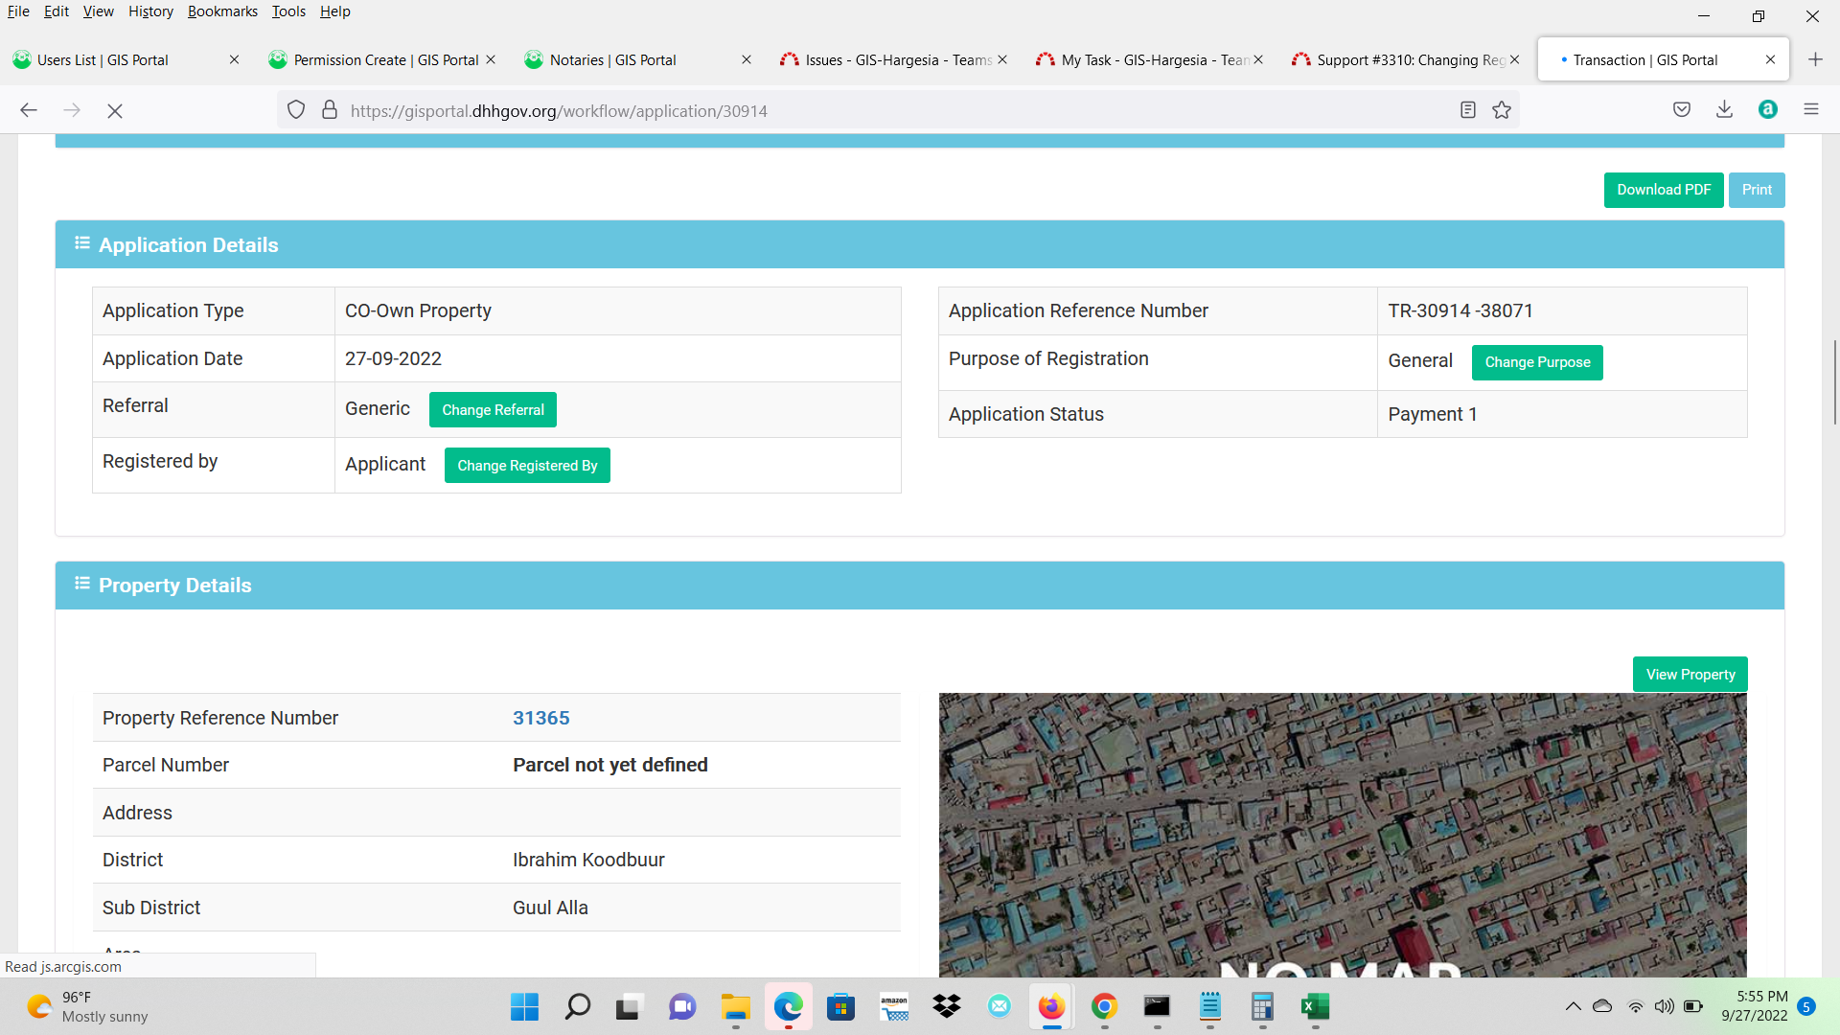Open the notification center badge
The height and width of the screenshot is (1035, 1840).
(x=1806, y=1006)
